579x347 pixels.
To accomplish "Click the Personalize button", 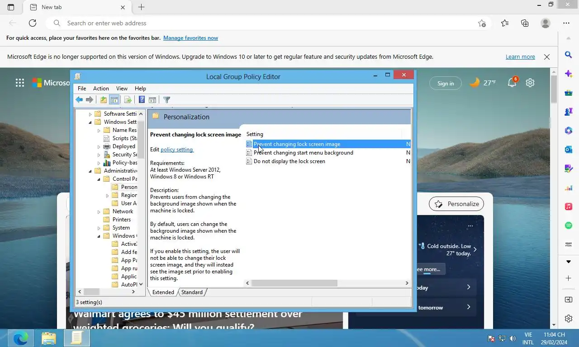I will coord(456,204).
